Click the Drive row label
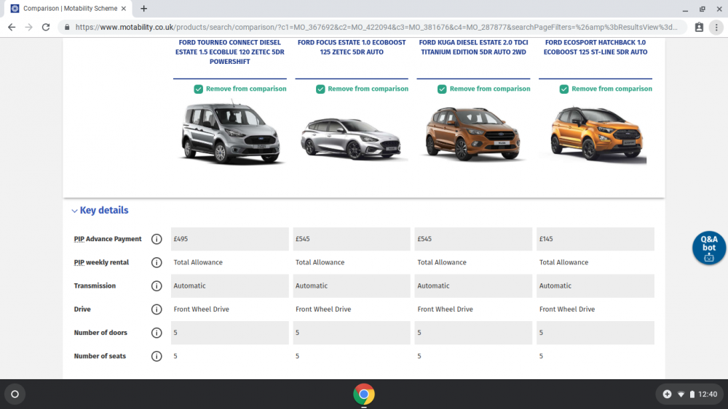Image resolution: width=728 pixels, height=409 pixels. pos(82,309)
